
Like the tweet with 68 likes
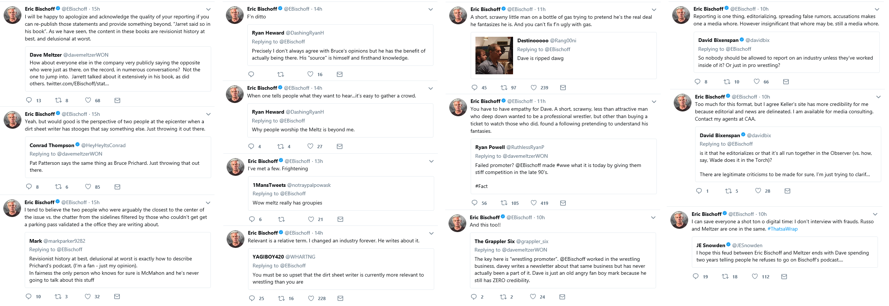click(88, 100)
